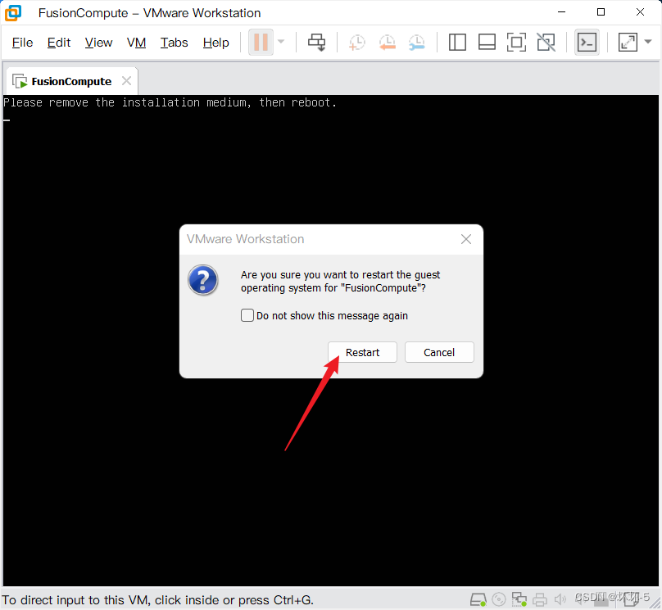Open the Help menu

(x=215, y=43)
